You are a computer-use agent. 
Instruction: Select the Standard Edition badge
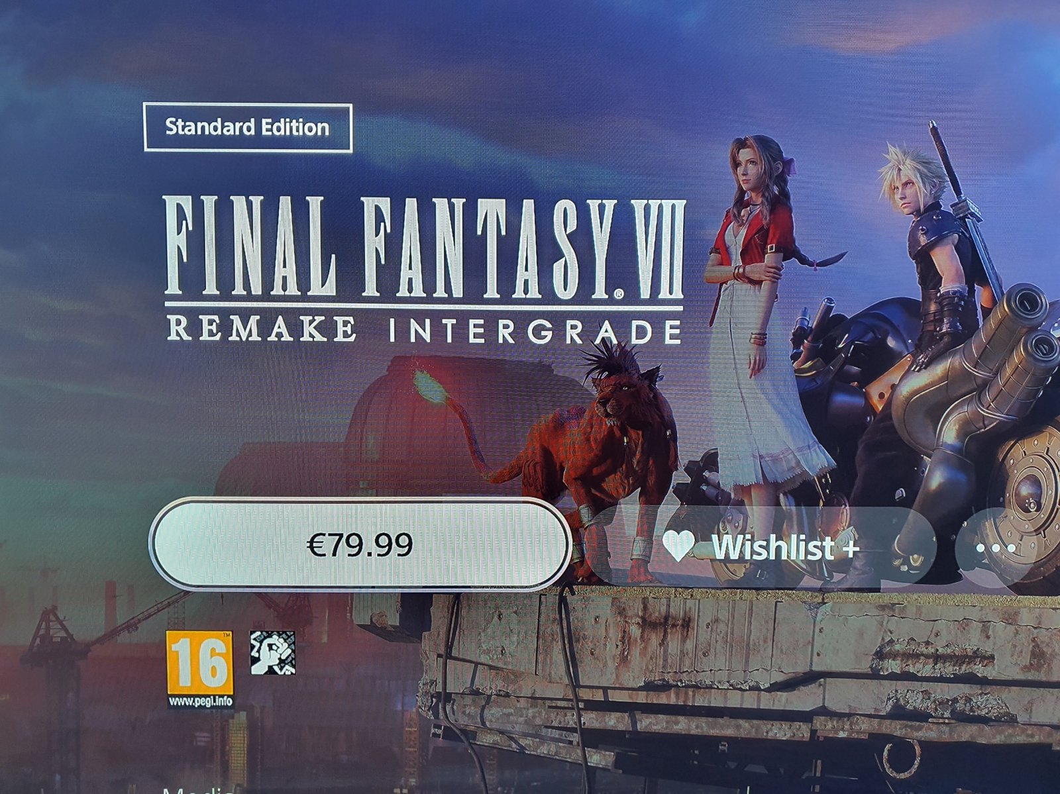point(247,127)
